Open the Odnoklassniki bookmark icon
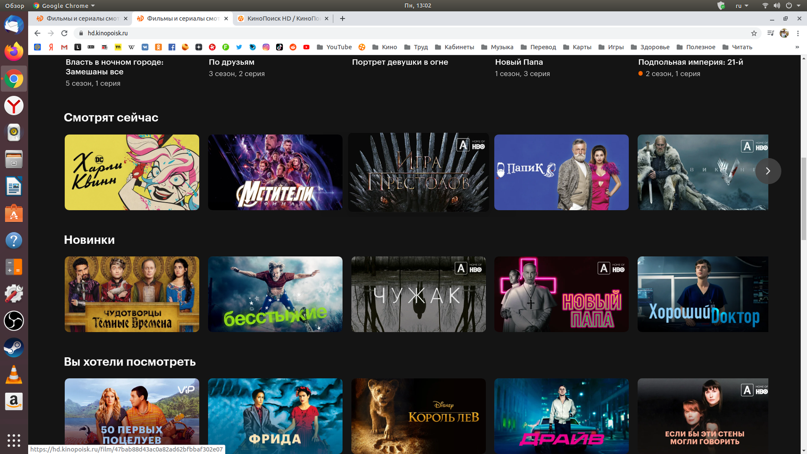The width and height of the screenshot is (807, 454). pos(158,47)
